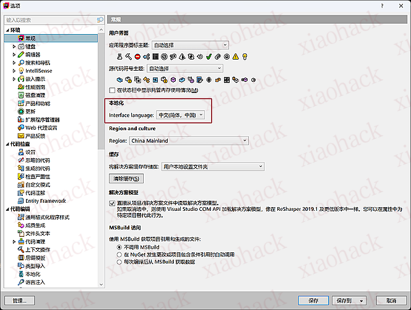Expand the 代码清理 tree node

tap(14, 242)
